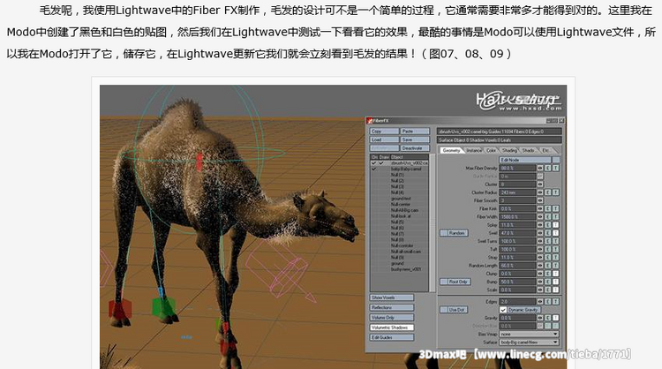Toggle the Dynamic Gravity checkbox
This screenshot has width=662, height=369.
[503, 310]
